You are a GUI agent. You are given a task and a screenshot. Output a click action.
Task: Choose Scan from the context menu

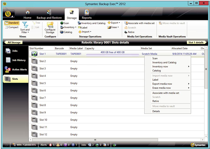point(168,58)
